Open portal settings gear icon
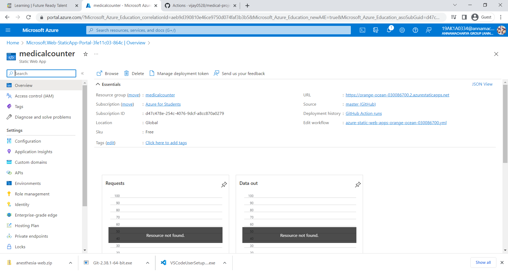This screenshot has width=508, height=272. [x=402, y=30]
